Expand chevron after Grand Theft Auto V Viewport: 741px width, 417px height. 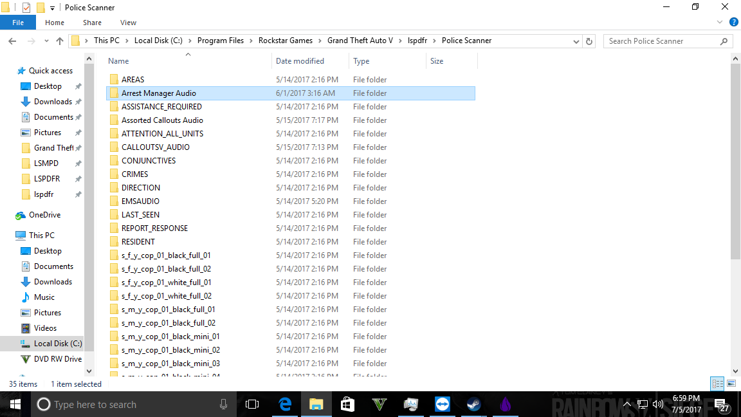click(400, 41)
